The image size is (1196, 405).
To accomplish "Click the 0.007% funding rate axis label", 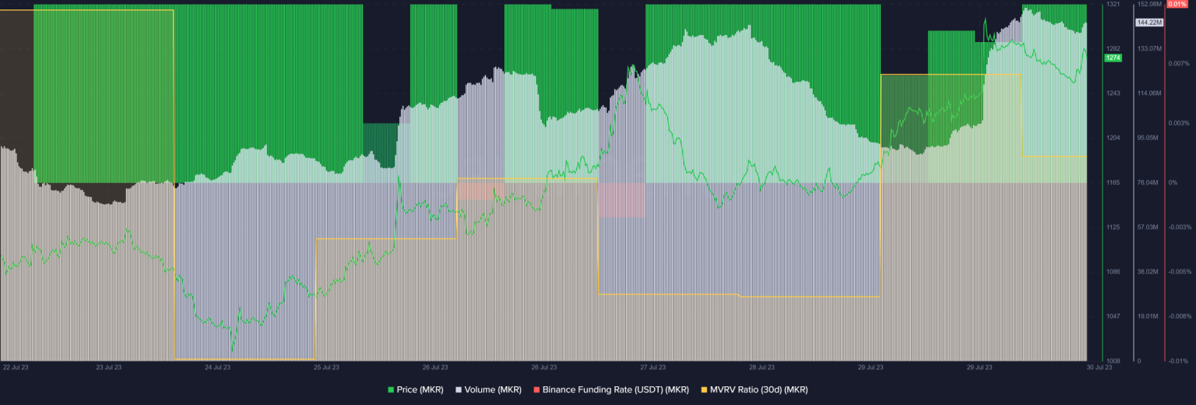I will coord(1178,64).
